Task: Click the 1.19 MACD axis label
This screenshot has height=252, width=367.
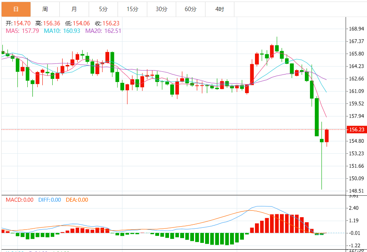Action: (354, 220)
